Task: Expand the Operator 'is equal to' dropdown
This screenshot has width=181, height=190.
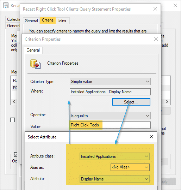Action: point(110,116)
